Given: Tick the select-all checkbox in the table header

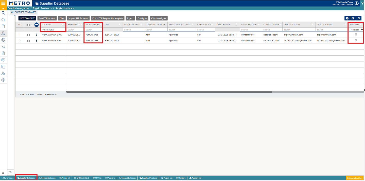Looking at the screenshot, I should pos(28,25).
